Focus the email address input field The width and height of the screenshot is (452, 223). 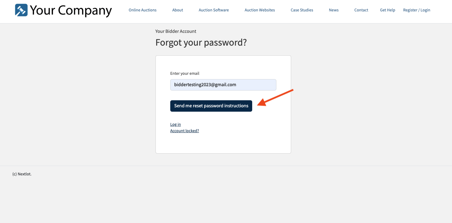[x=223, y=85]
